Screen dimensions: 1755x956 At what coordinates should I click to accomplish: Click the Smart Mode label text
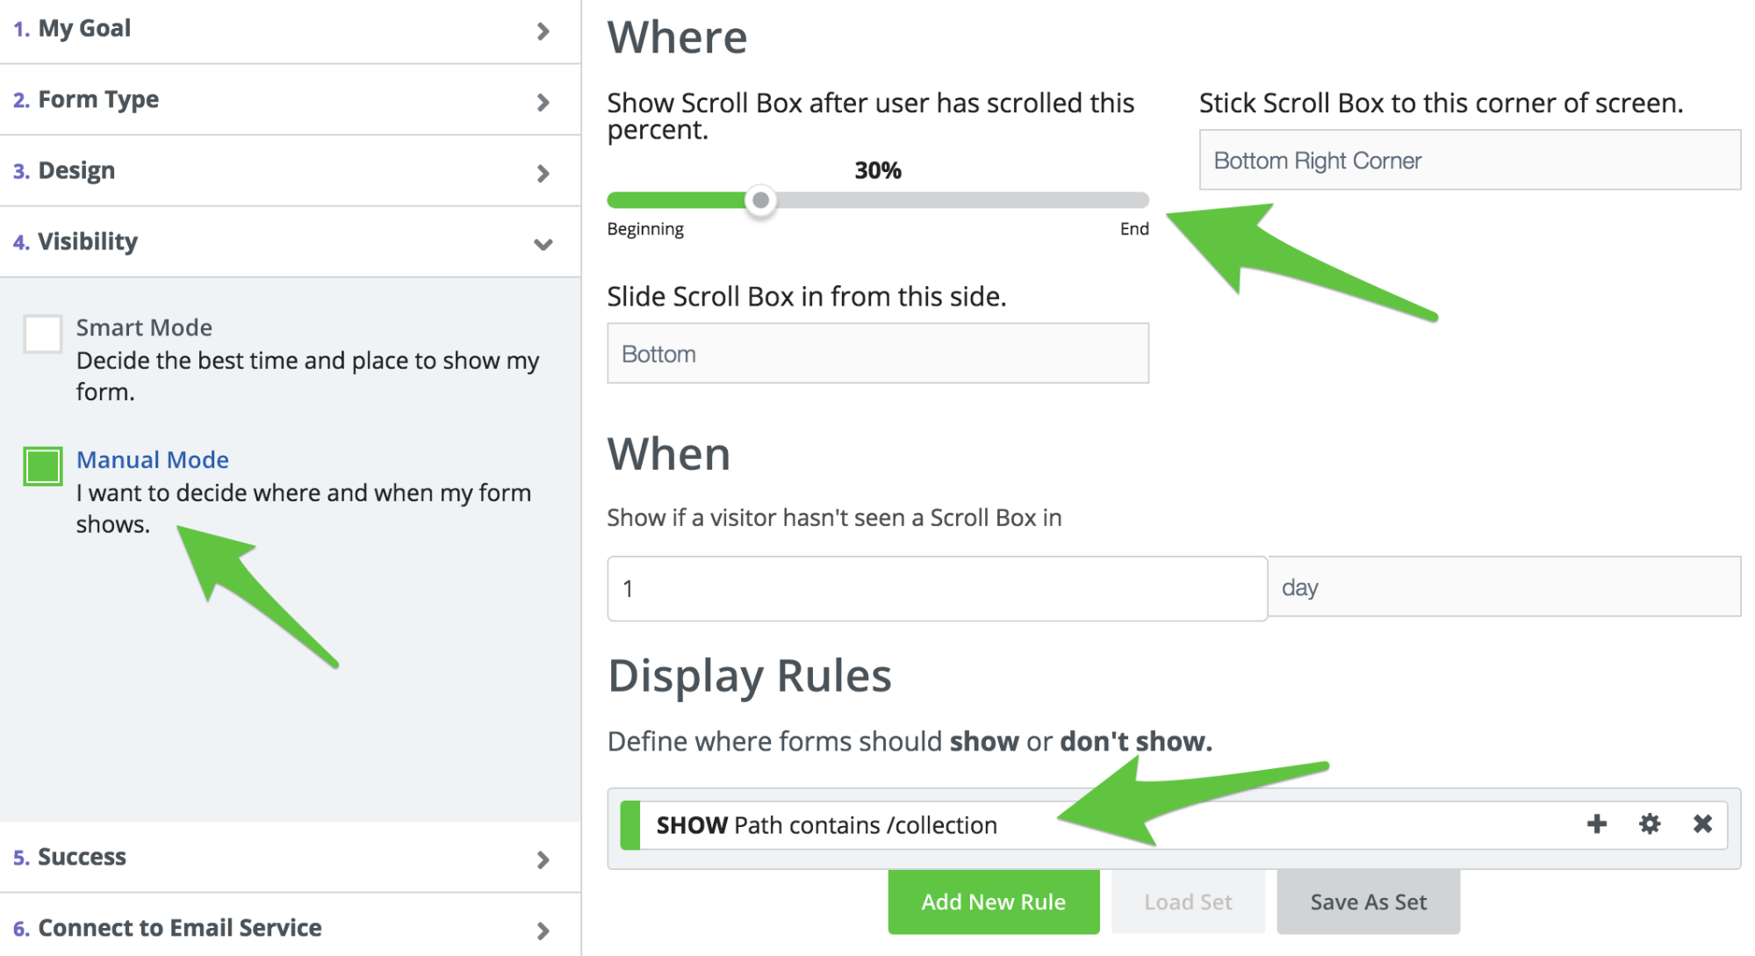tap(144, 327)
